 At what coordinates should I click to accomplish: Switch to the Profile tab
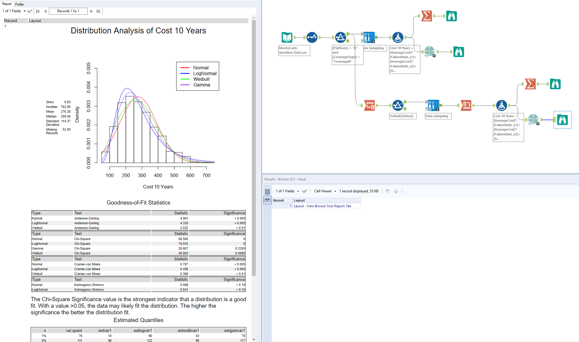[x=19, y=4]
